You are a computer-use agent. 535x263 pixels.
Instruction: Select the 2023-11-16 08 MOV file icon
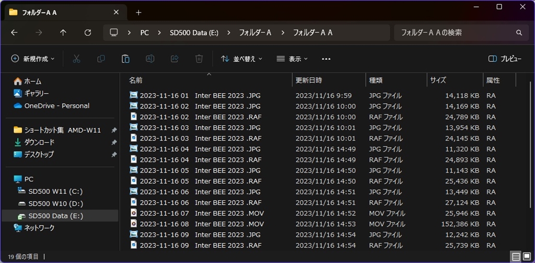134,224
